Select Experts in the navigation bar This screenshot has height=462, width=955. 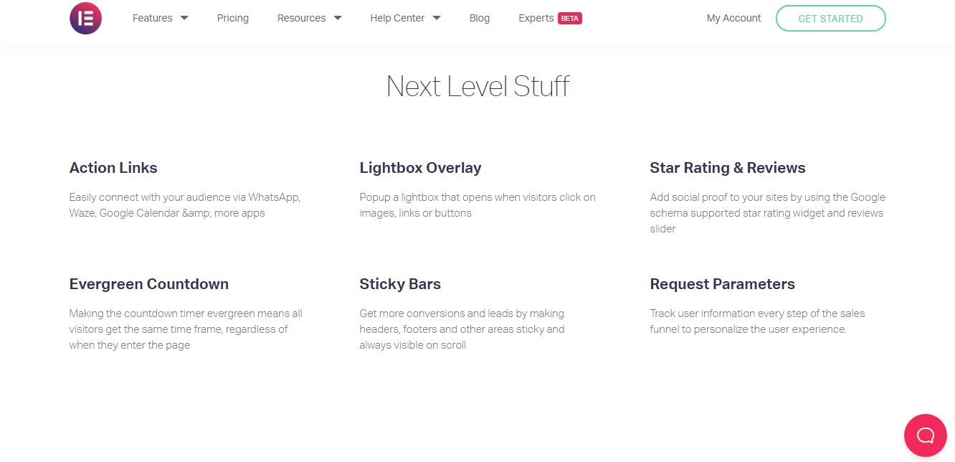coord(536,18)
